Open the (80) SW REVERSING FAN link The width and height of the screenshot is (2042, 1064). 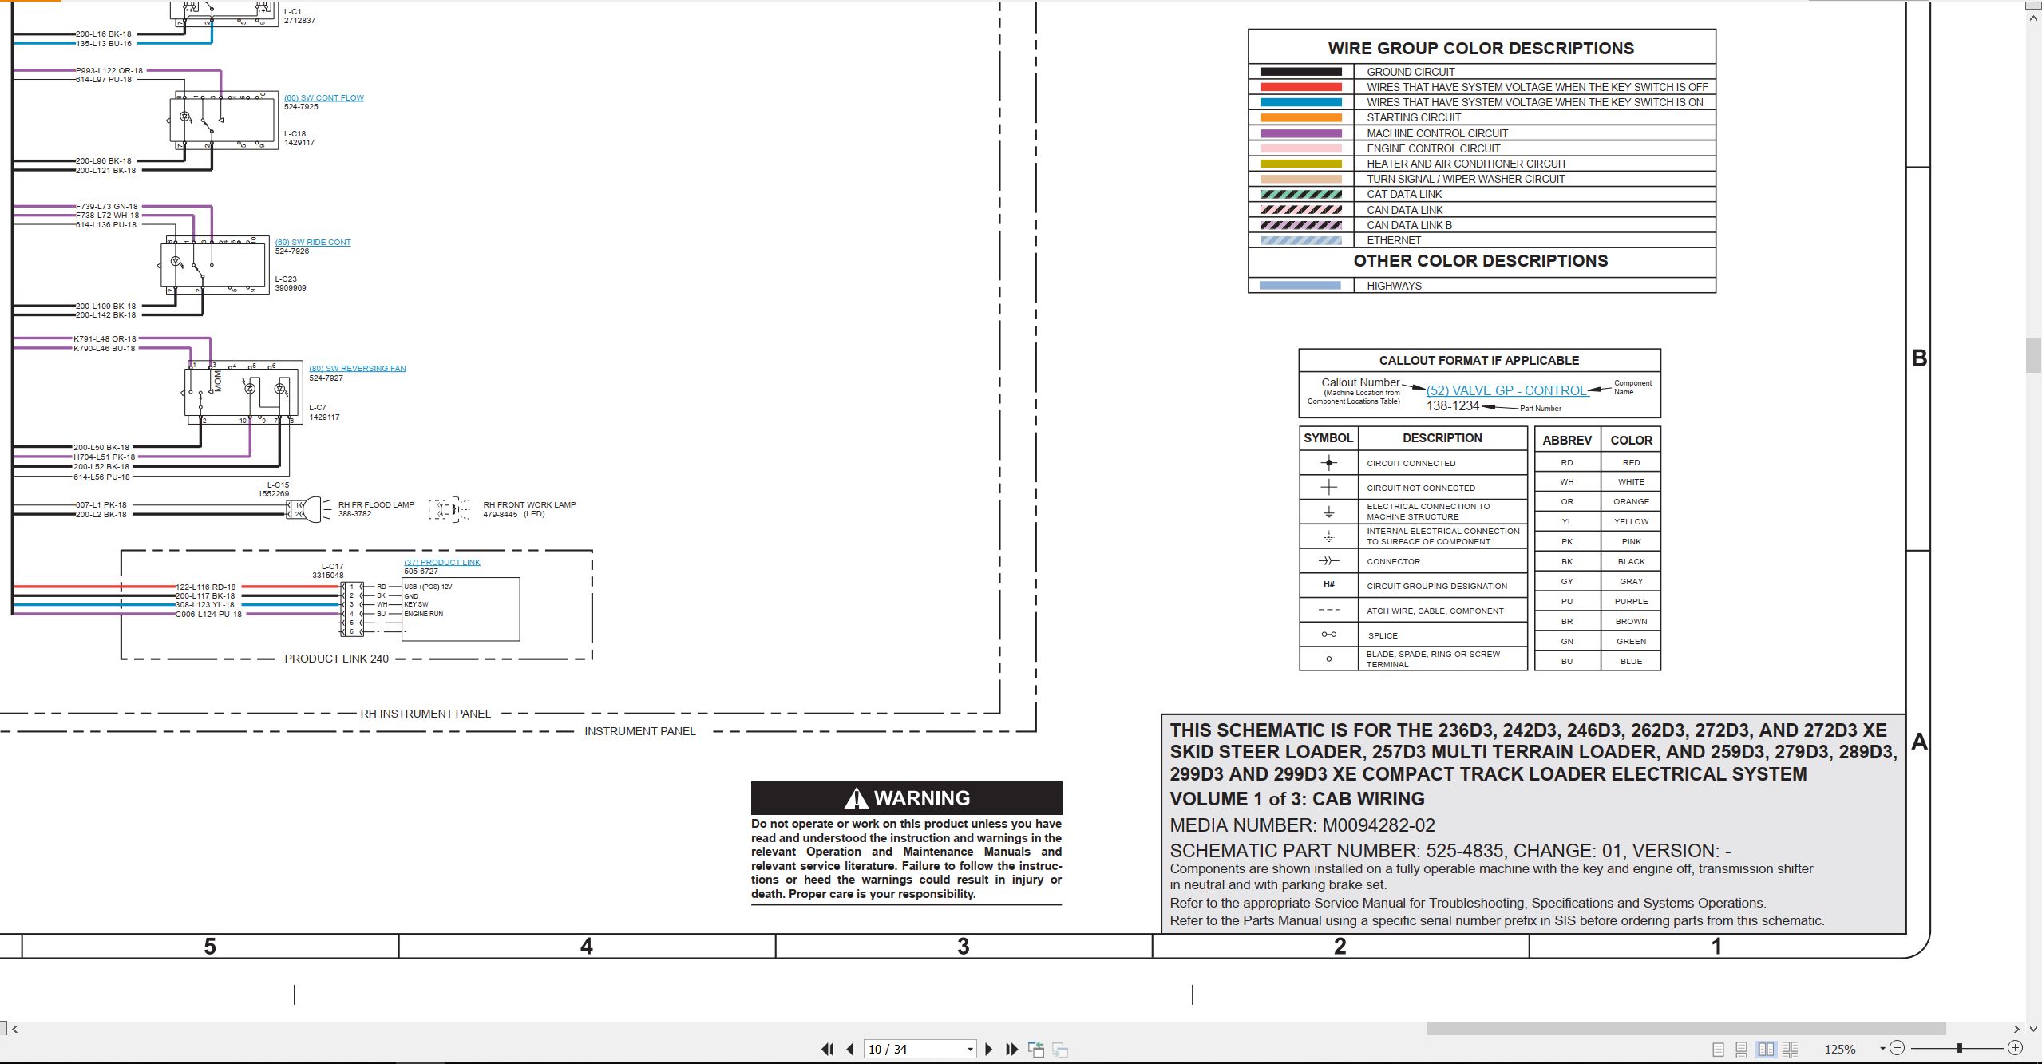tap(358, 368)
